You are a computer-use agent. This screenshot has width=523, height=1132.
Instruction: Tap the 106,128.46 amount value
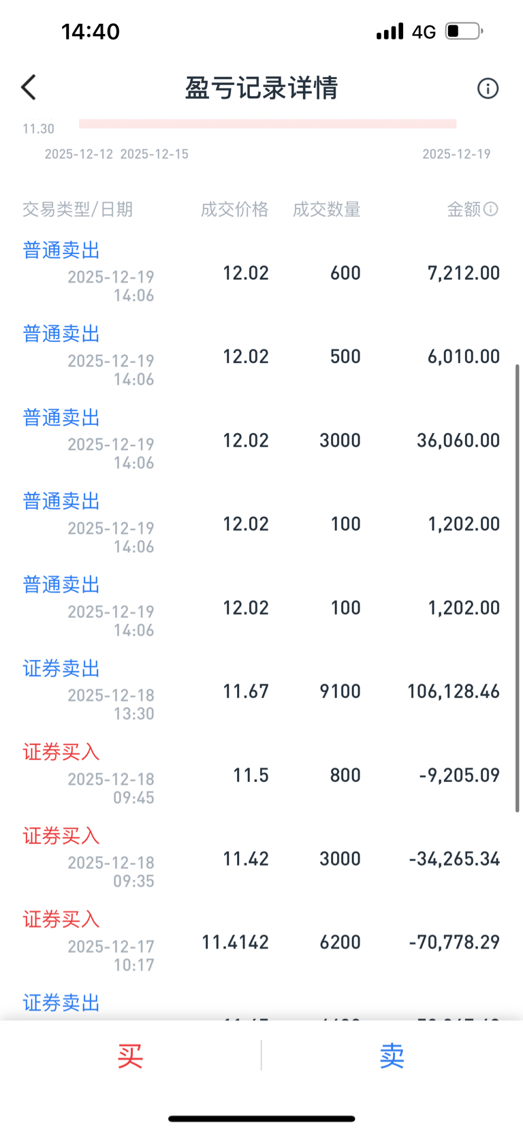pyautogui.click(x=454, y=691)
